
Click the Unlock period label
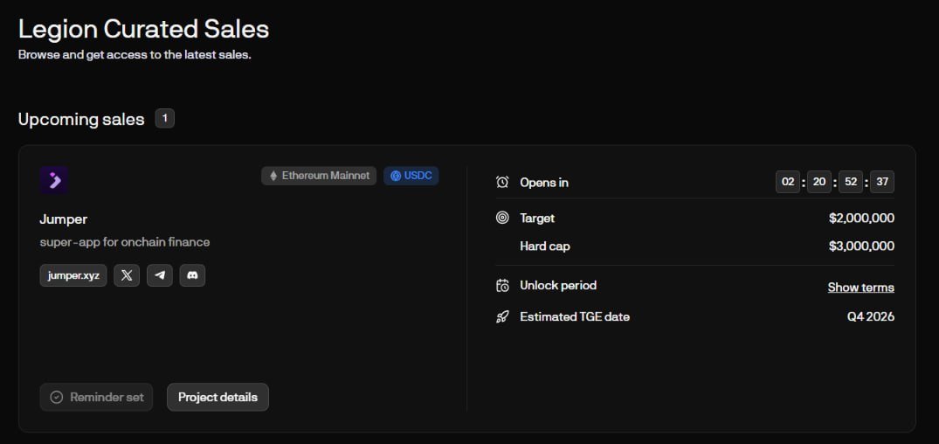(x=558, y=286)
